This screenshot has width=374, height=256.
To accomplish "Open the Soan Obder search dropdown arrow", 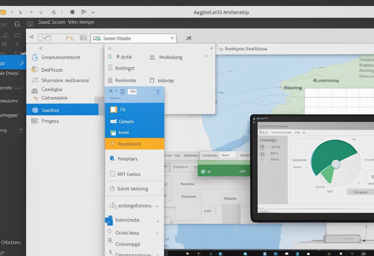I will click(172, 38).
